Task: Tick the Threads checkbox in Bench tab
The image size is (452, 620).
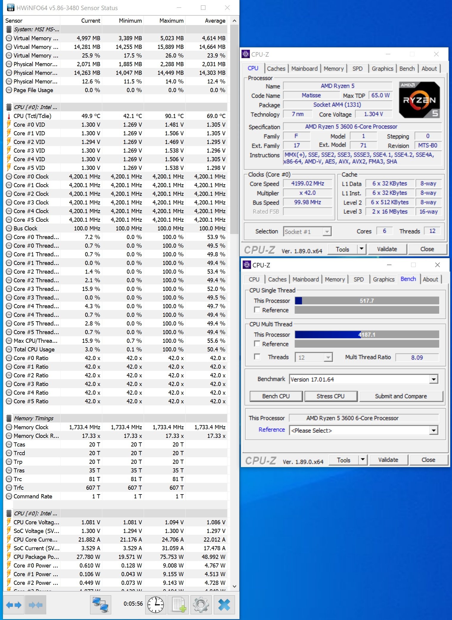Action: click(x=257, y=357)
